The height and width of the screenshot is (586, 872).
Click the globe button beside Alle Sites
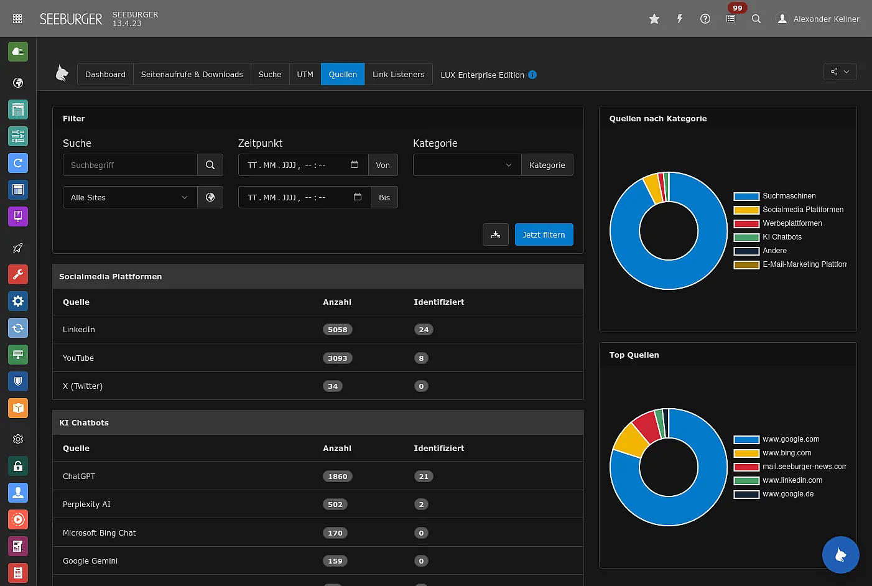pyautogui.click(x=210, y=197)
